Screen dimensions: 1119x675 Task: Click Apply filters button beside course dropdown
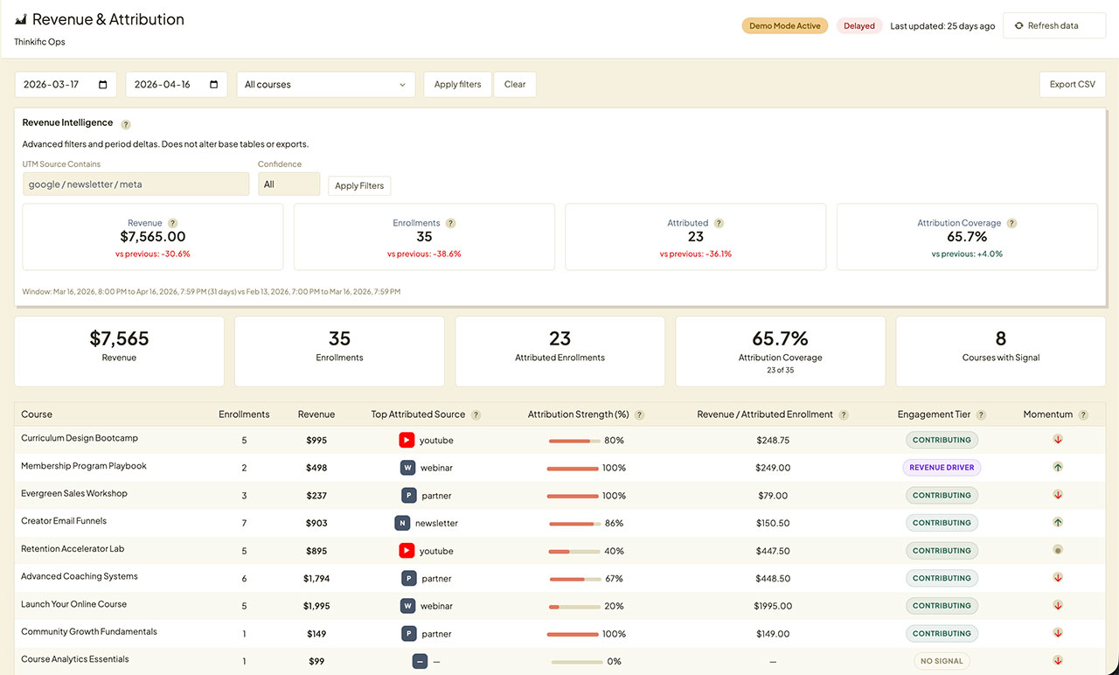pyautogui.click(x=457, y=85)
